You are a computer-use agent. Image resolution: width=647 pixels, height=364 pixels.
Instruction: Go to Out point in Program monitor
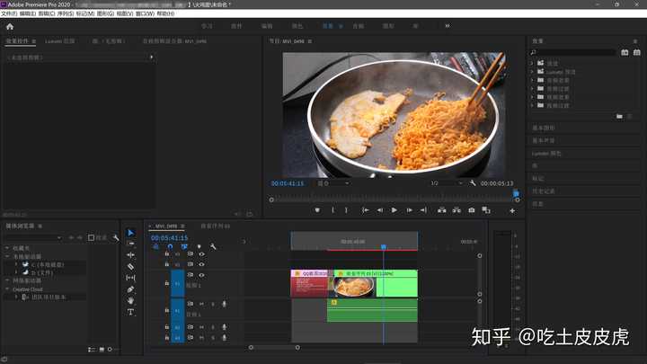pos(423,210)
